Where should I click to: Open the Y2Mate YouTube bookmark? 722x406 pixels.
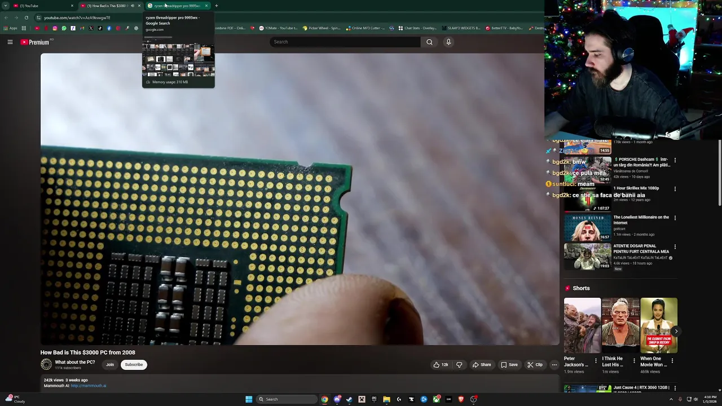tap(278, 28)
